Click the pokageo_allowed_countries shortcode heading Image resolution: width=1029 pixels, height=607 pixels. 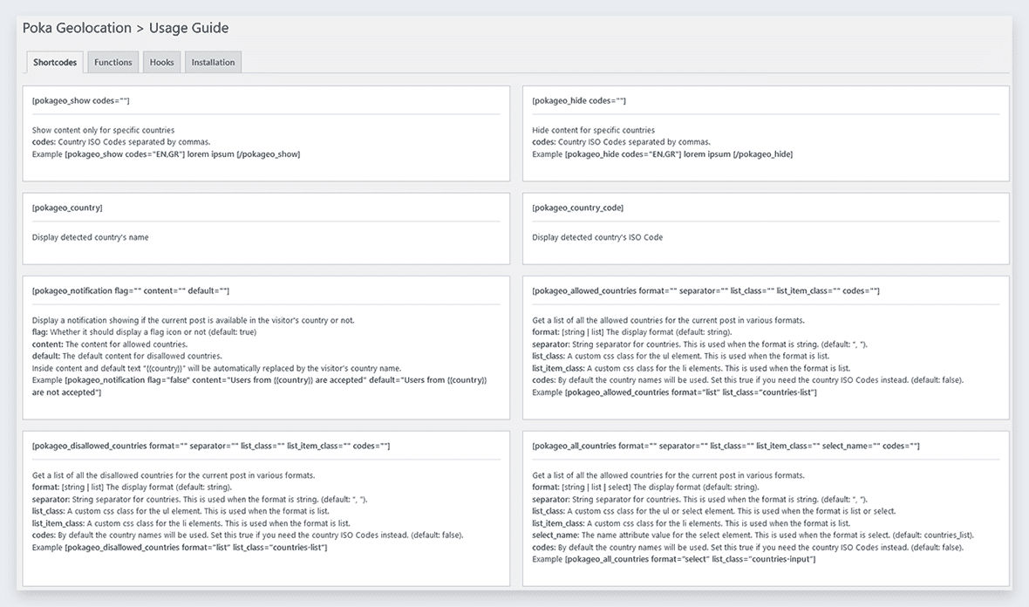705,290
